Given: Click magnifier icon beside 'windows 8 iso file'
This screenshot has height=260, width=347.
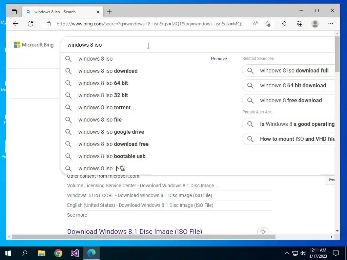Looking at the screenshot, I should (x=68, y=120).
